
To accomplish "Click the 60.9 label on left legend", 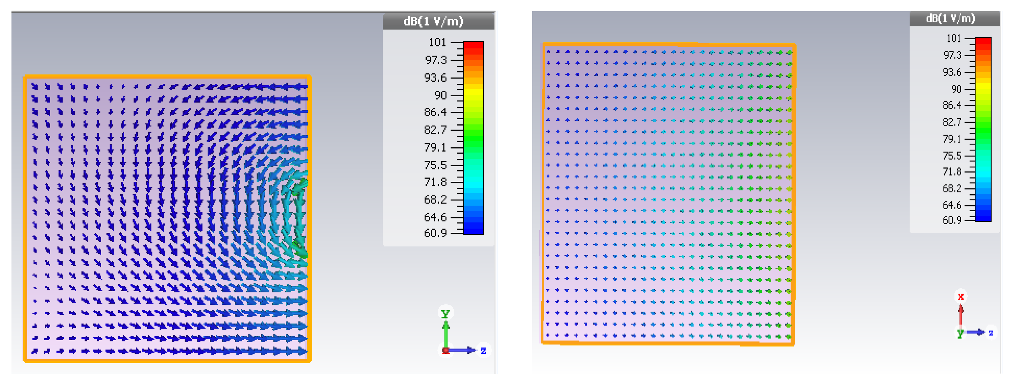I will tap(435, 233).
